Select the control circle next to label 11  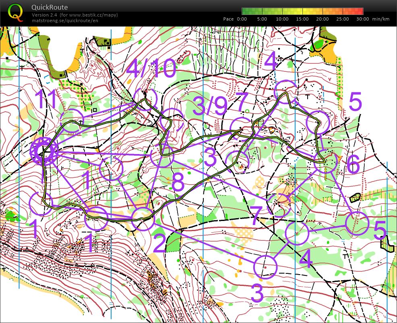click(x=72, y=121)
